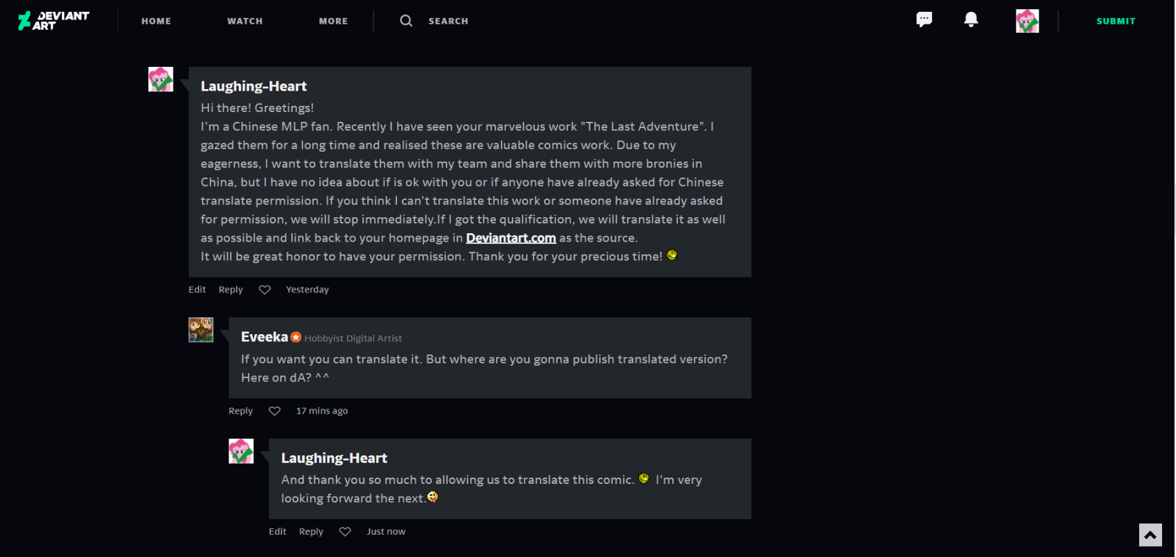This screenshot has width=1176, height=557.
Task: Expand the More menu
Action: [333, 21]
